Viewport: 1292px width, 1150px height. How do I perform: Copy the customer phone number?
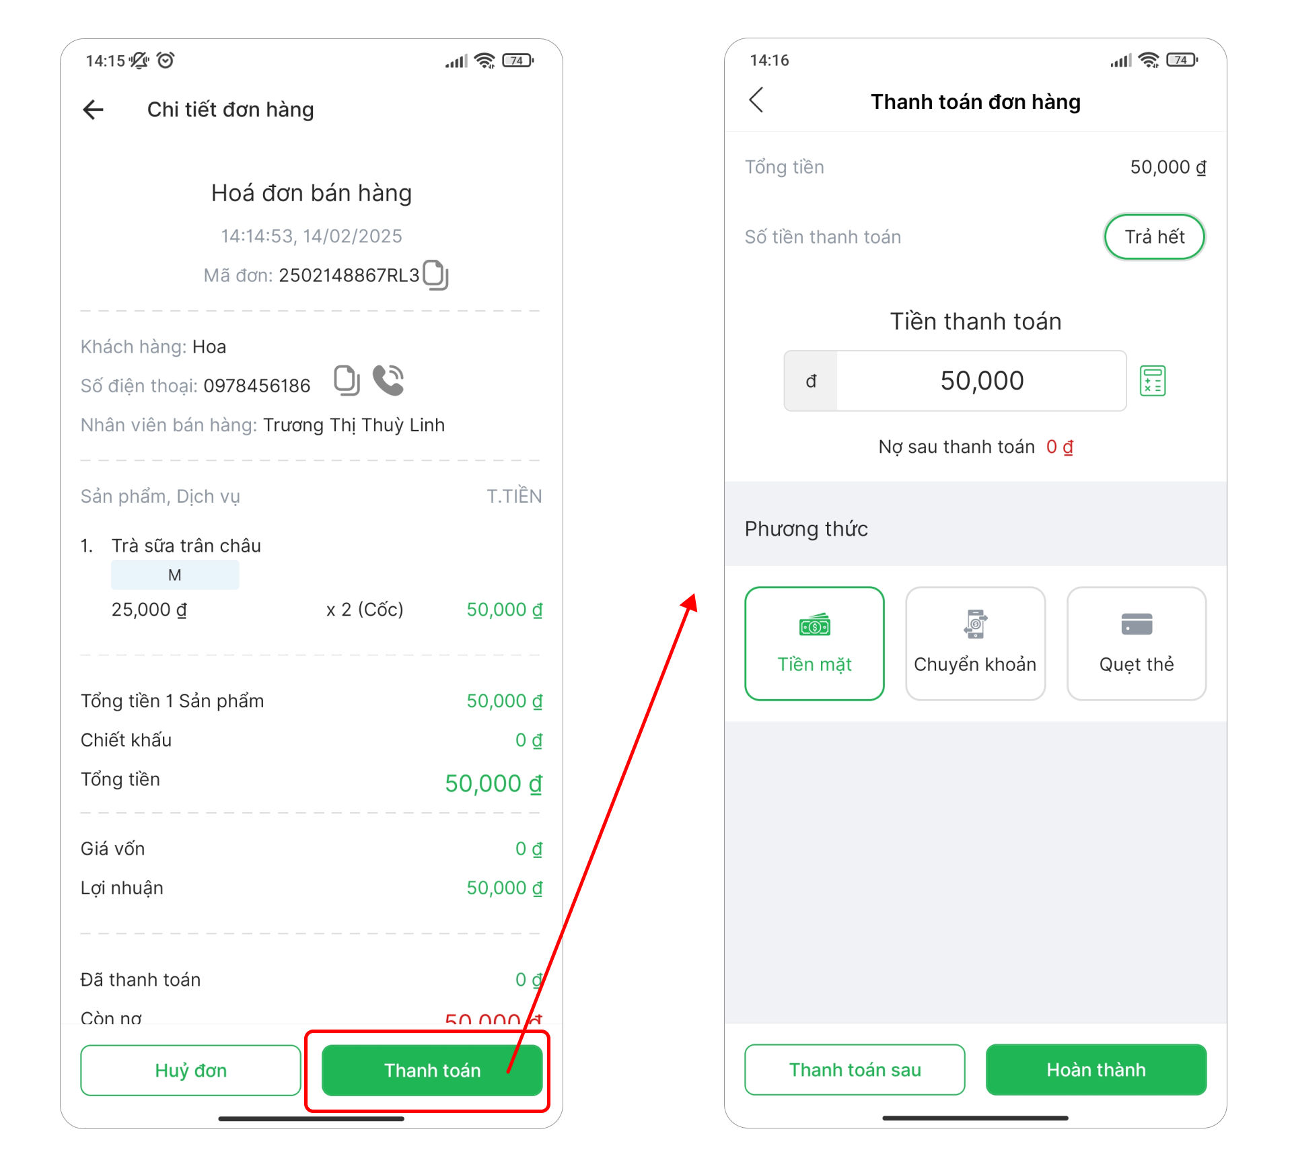click(x=347, y=380)
